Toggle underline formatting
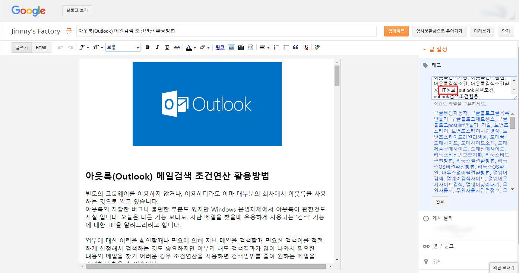Screen dimensions: 519x273 coord(167,47)
